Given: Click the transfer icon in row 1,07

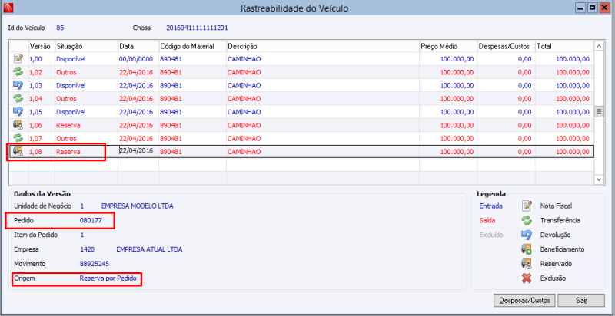Looking at the screenshot, I should (x=18, y=138).
